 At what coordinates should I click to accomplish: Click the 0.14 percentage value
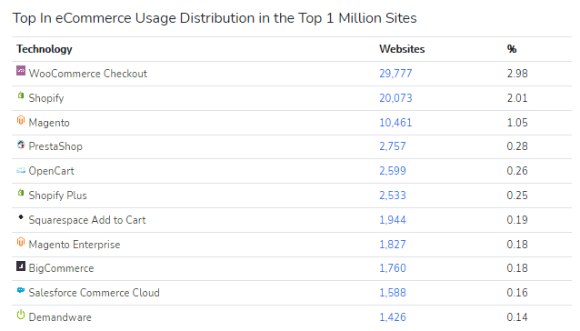point(517,317)
